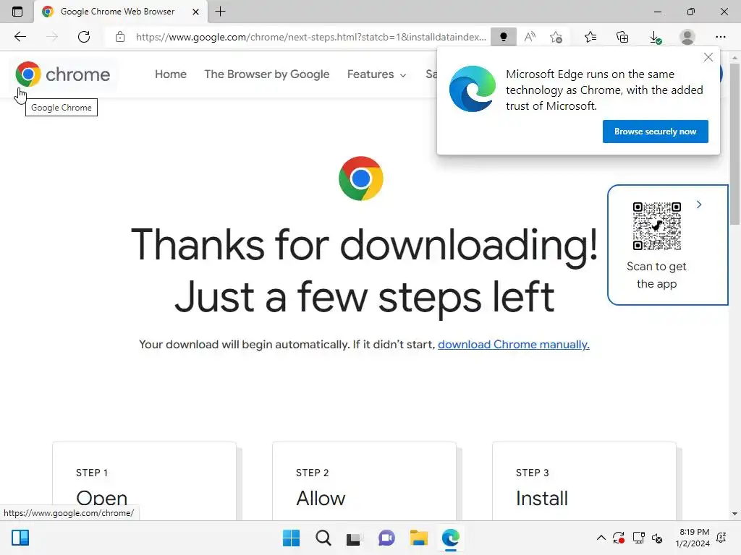Open Widgets icon on taskbar

click(20, 538)
